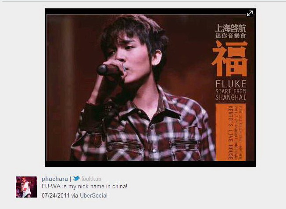Click the large orange 福 character
286x209 pixels.
pyautogui.click(x=230, y=59)
